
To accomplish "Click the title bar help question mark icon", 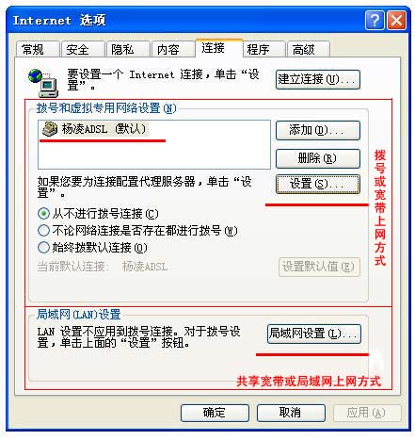I will [x=375, y=21].
